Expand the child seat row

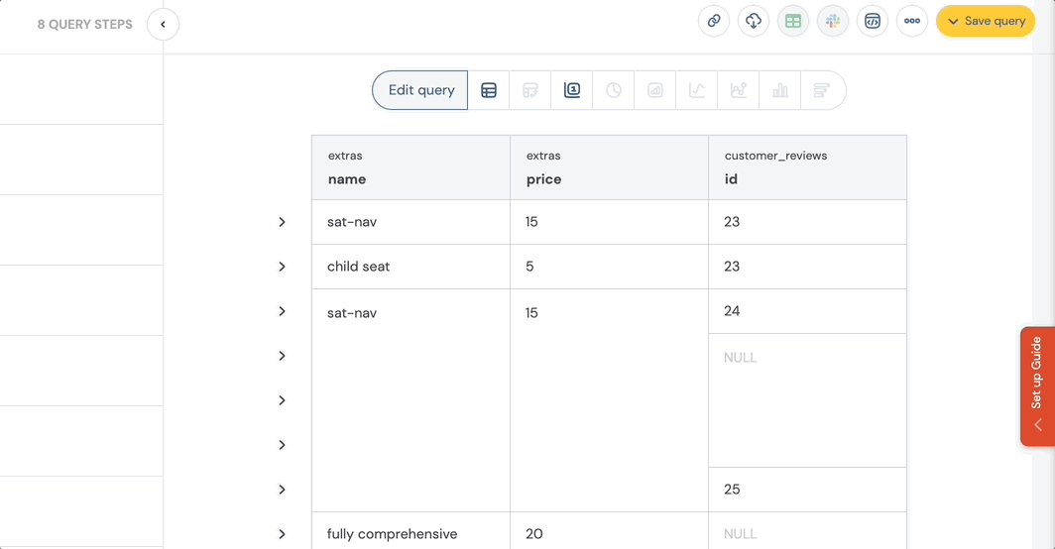283,267
